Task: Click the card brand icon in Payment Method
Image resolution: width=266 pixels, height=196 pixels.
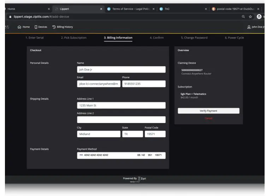Action: click(x=81, y=155)
